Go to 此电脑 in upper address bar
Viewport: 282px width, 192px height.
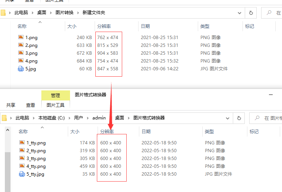pyautogui.click(x=21, y=13)
